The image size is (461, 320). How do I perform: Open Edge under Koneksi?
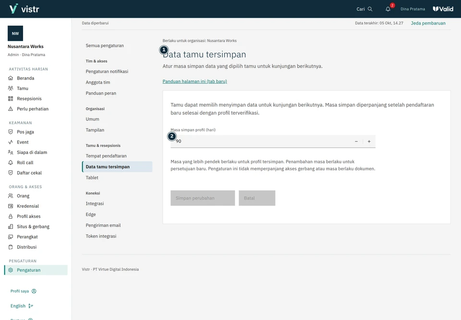pos(91,214)
